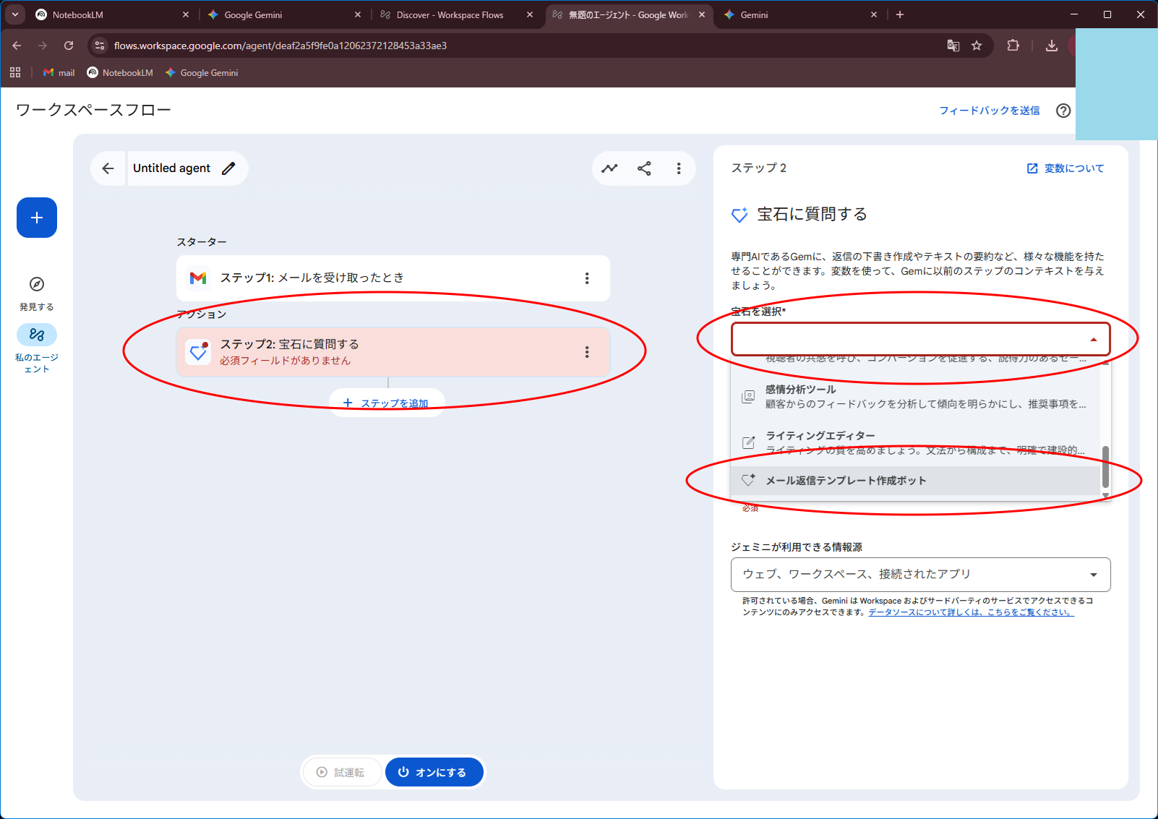Open My Agents sidebar icon
1158x819 pixels.
(x=37, y=335)
